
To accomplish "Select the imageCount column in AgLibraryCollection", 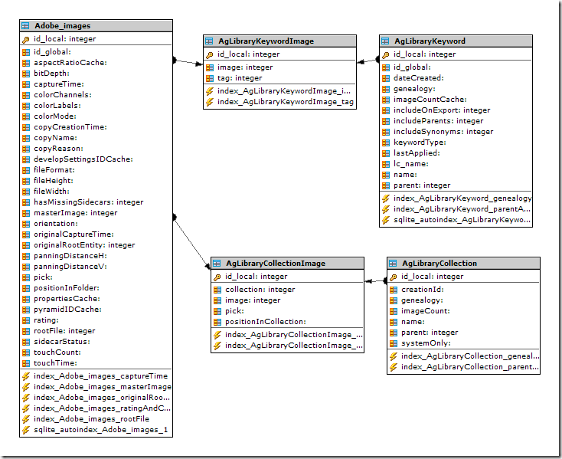I will (x=426, y=311).
